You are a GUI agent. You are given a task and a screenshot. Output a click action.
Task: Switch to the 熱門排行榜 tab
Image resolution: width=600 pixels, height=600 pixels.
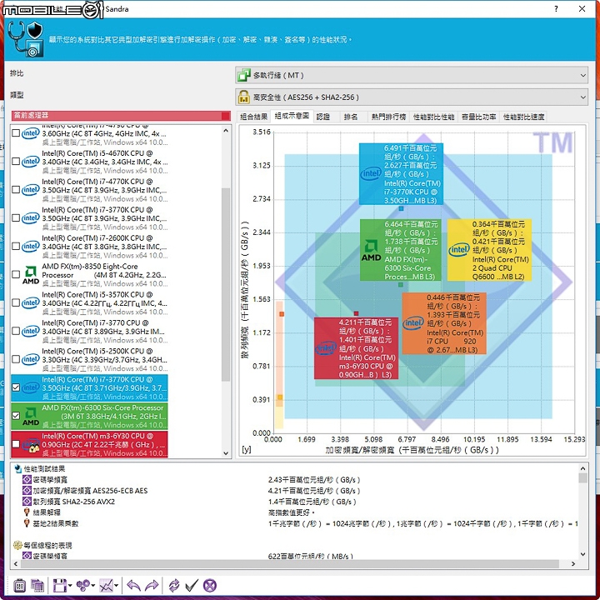[x=388, y=117]
